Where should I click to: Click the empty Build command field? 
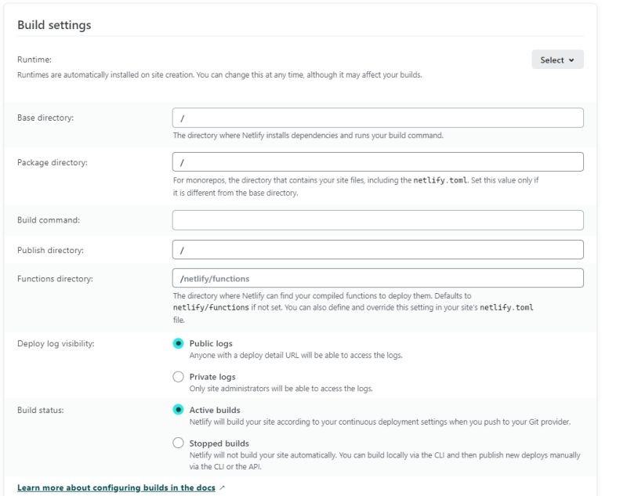[377, 220]
